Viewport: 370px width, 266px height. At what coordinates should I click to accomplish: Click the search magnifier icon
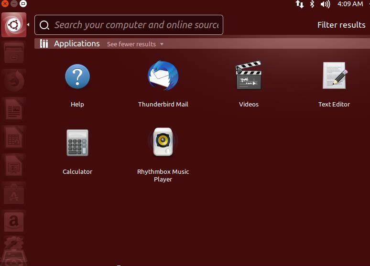(44, 25)
